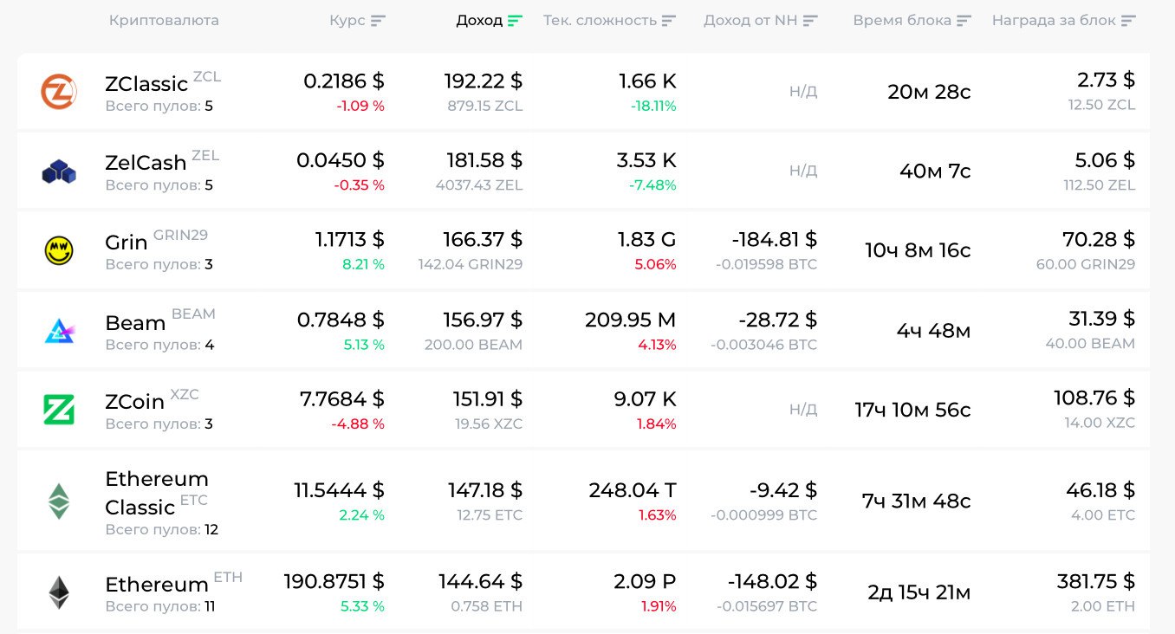Click Grin NiceHash income -184.81 $
Screen dimensions: 1175x634
click(x=774, y=240)
